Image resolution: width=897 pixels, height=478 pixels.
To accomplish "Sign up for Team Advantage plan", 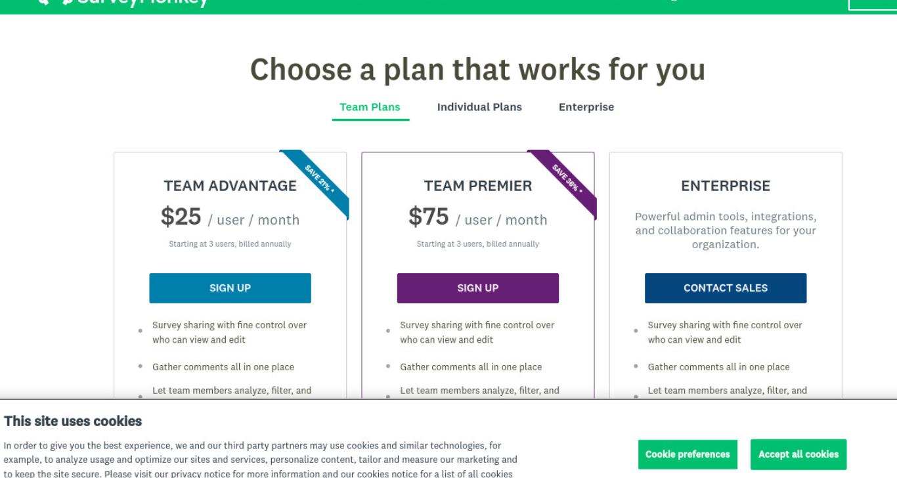I will [x=230, y=288].
